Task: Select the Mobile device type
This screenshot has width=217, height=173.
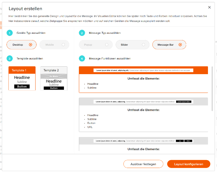Action: tap(54, 45)
